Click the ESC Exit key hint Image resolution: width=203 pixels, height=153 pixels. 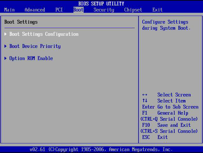pyautogui.click(x=155, y=137)
